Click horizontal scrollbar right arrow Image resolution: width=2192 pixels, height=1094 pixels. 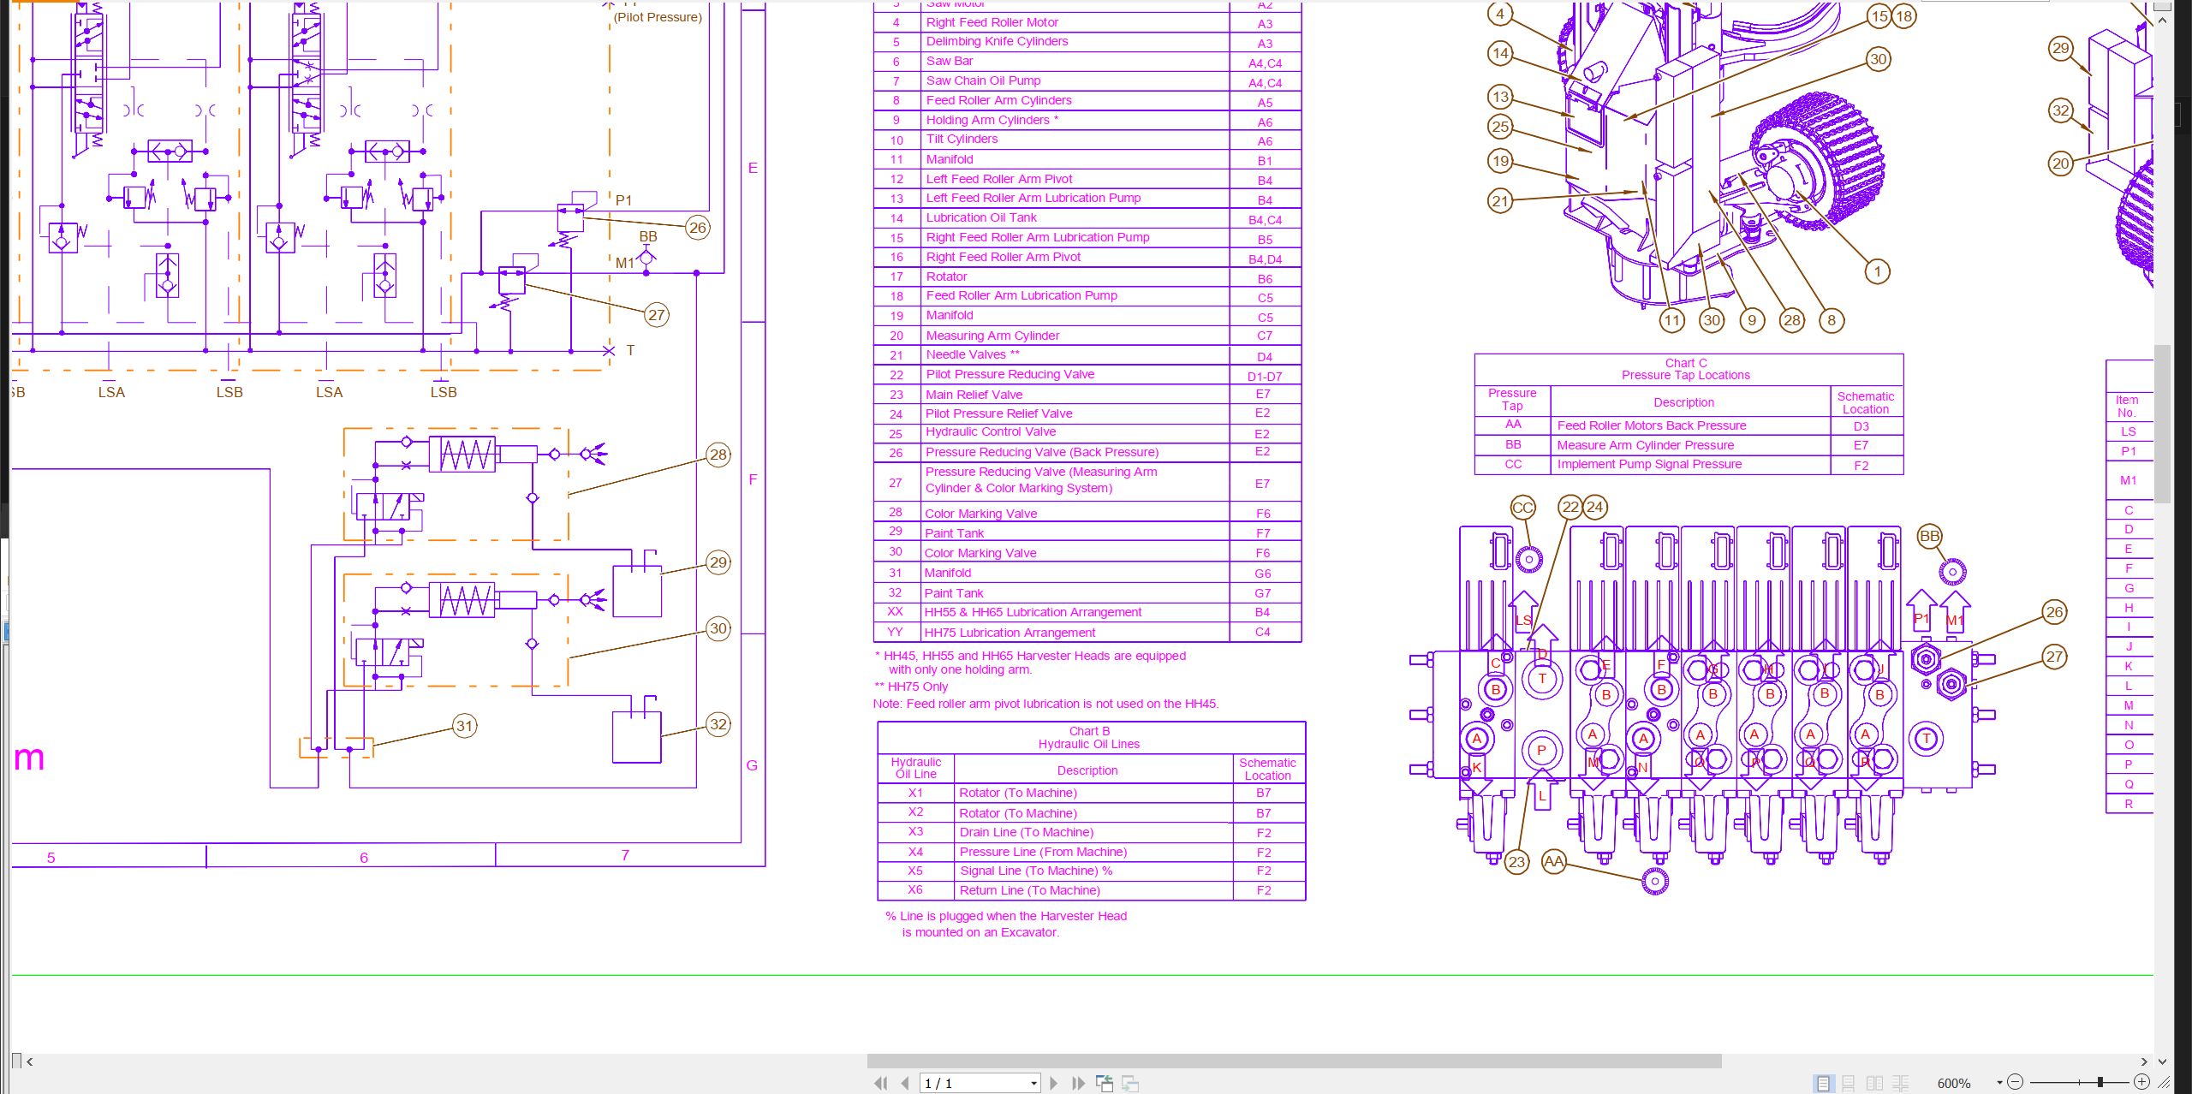2144,1061
